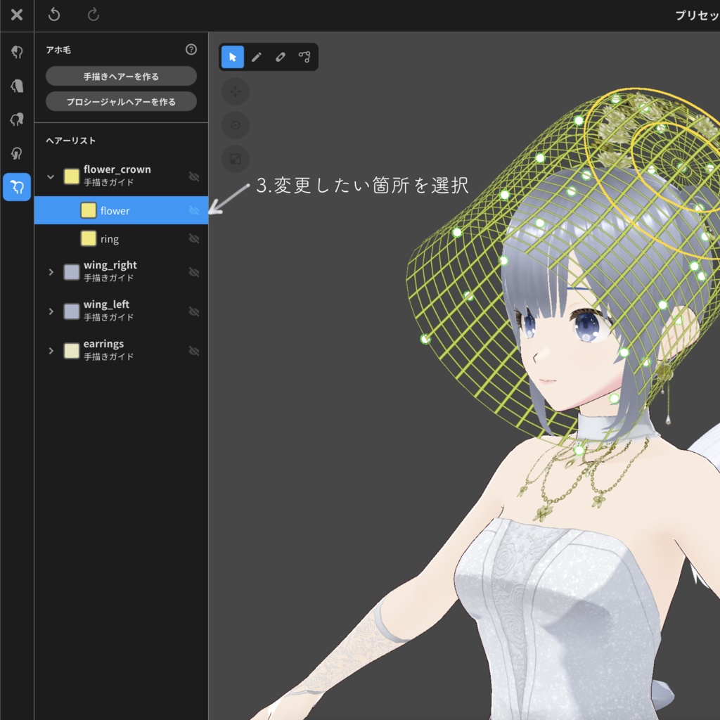Select the arrow selection tool
720x720 pixels.
coord(233,57)
